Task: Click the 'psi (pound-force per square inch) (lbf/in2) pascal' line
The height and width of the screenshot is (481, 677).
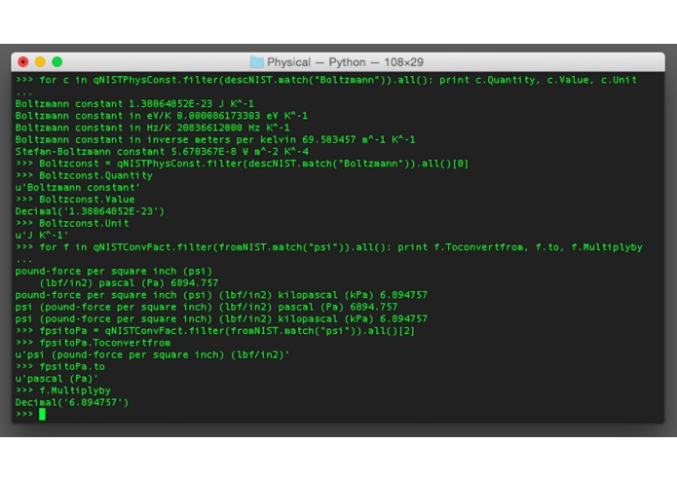Action: 207,307
